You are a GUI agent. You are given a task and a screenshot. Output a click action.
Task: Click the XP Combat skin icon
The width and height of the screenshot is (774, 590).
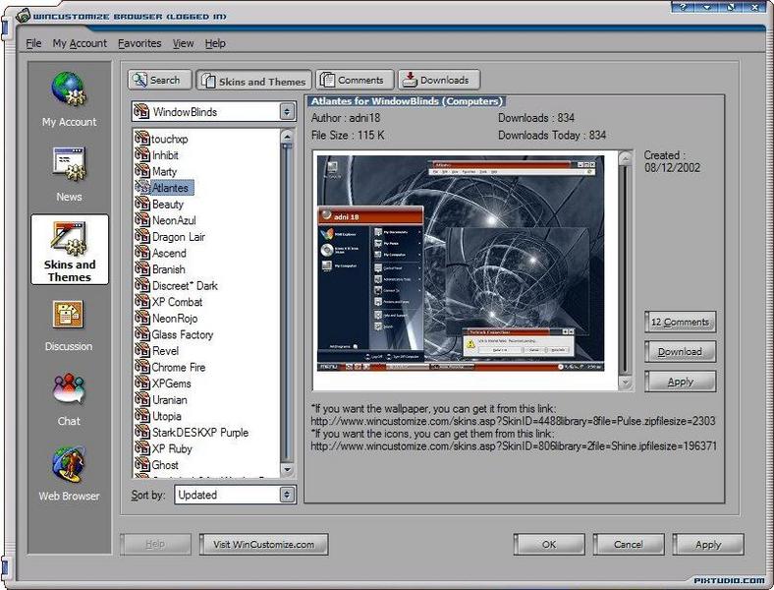(x=142, y=302)
